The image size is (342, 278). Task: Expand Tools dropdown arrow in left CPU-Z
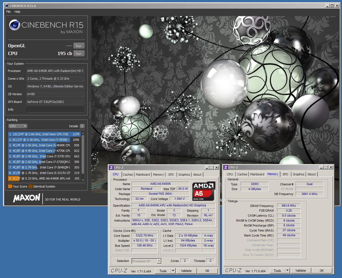point(173,271)
